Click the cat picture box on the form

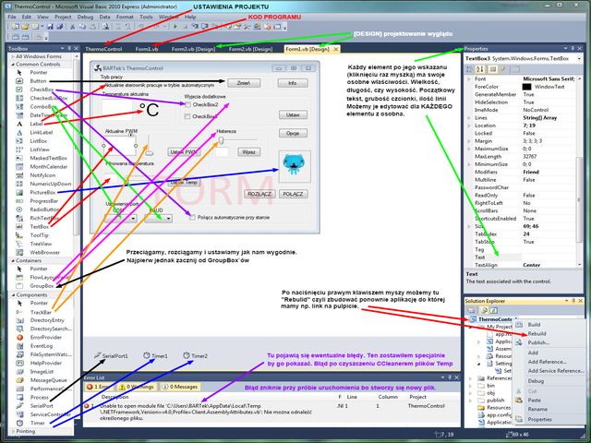point(295,166)
